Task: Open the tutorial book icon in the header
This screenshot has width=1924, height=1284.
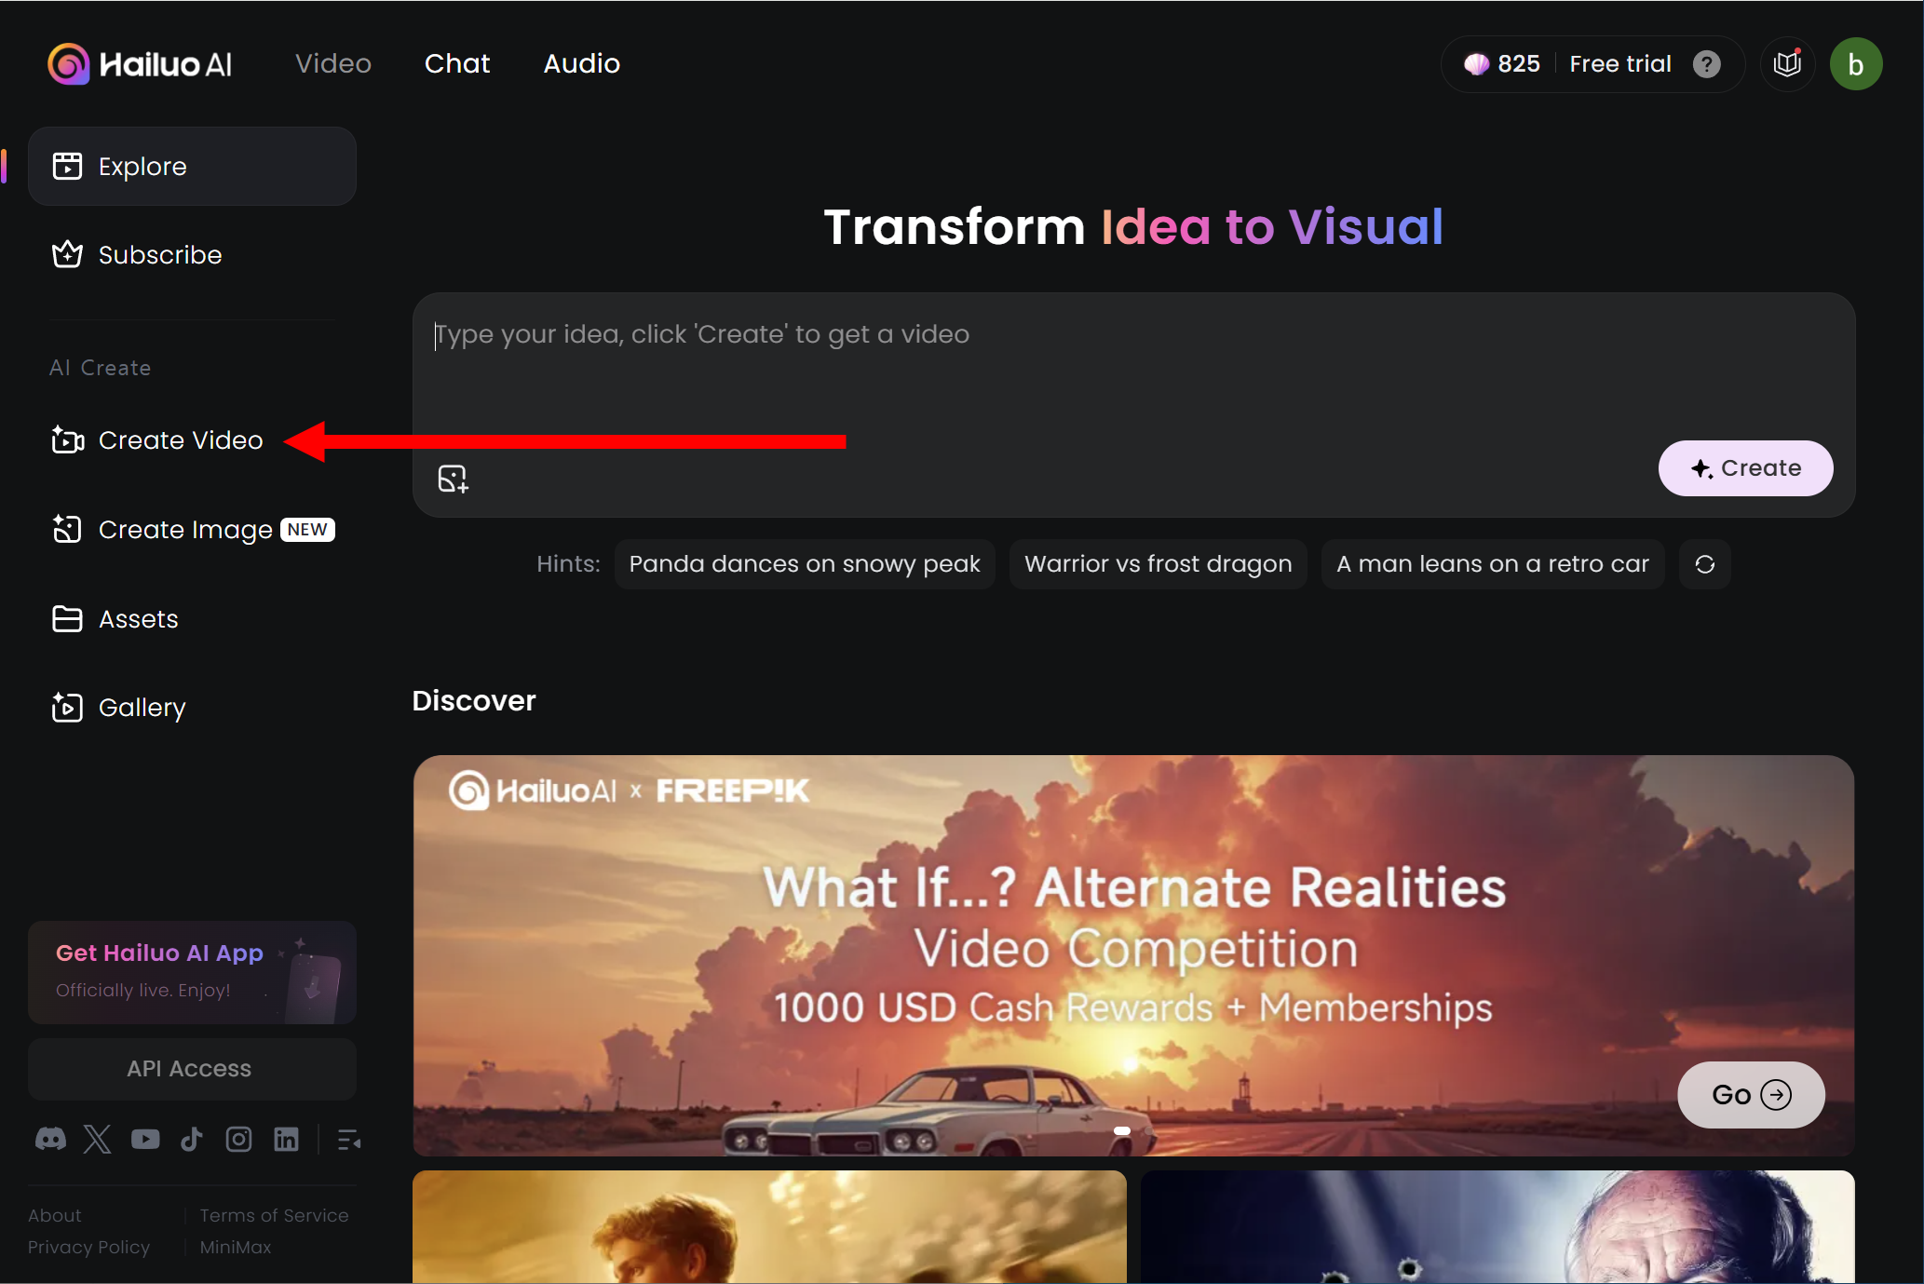Action: (1787, 64)
